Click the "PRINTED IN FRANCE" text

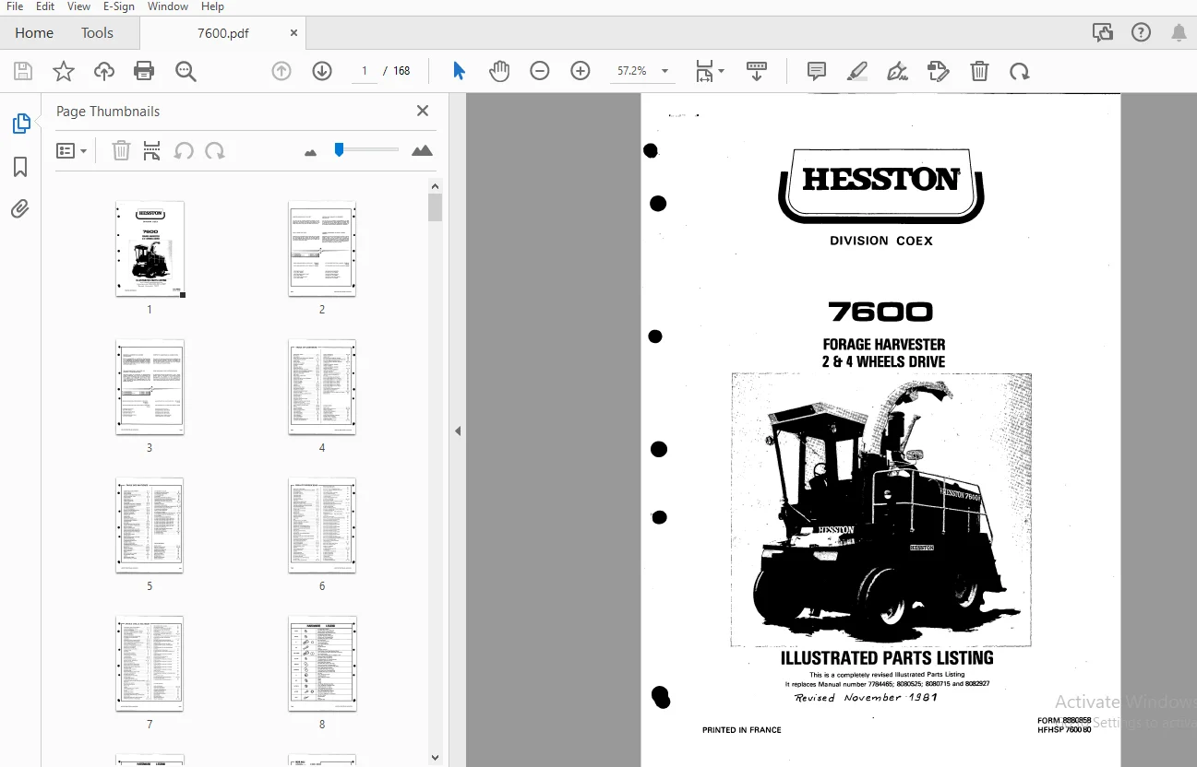click(742, 730)
